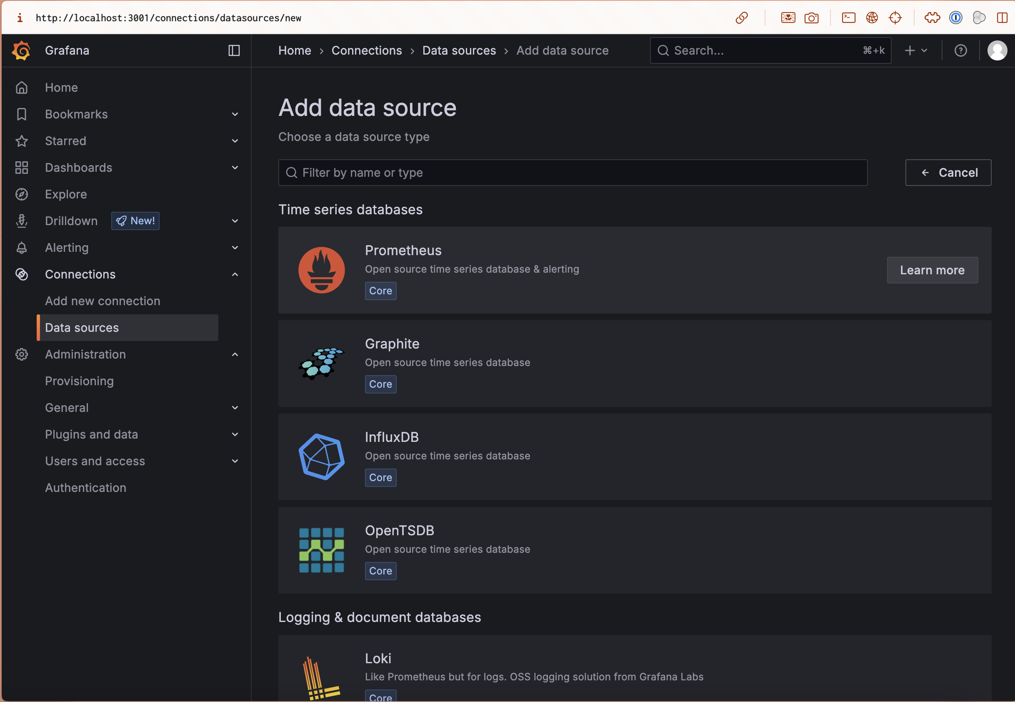Click the Dashboards grid icon
Screen dimensions: 1015x702
pyautogui.click(x=22, y=168)
